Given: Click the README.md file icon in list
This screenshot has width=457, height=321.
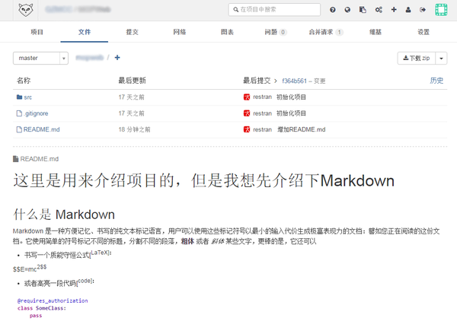Looking at the screenshot, I should tap(19, 129).
